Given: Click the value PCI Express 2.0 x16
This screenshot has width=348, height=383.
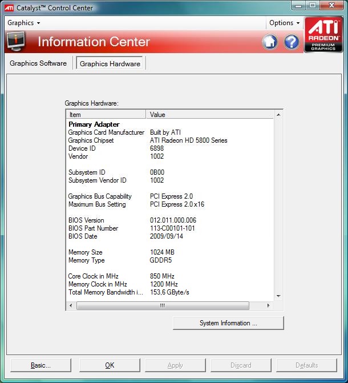Looking at the screenshot, I should pyautogui.click(x=177, y=204).
